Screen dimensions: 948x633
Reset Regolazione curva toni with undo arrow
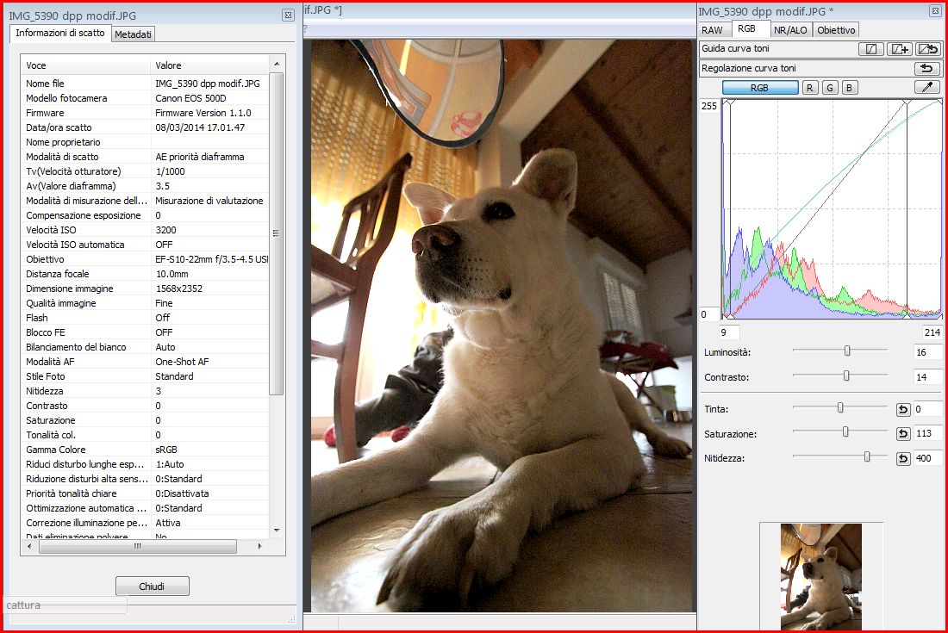(x=927, y=69)
